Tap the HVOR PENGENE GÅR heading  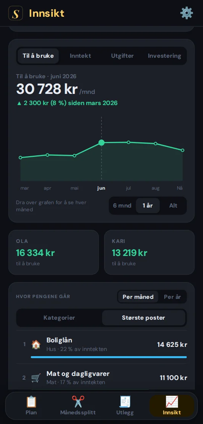[x=43, y=296]
